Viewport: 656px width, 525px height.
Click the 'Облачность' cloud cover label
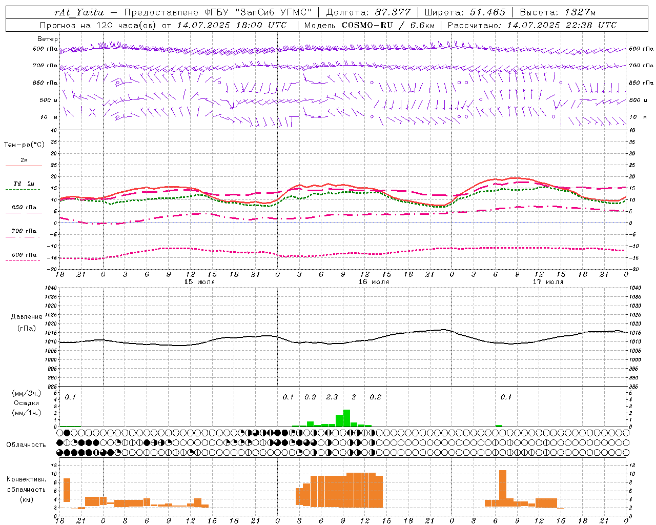pos(26,445)
